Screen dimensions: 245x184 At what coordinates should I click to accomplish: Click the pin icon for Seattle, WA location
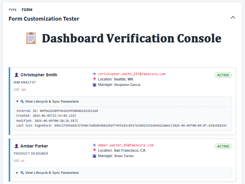coord(94,79)
